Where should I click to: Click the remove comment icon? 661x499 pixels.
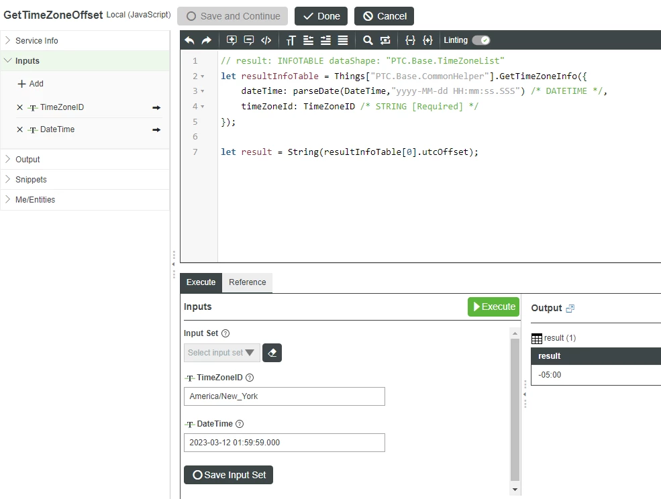(x=249, y=40)
